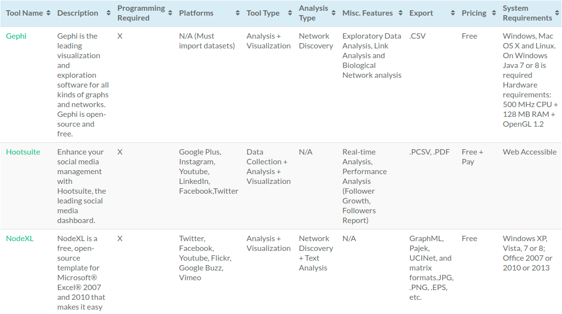Select 'Real-time Analysis' features cell
The height and width of the screenshot is (314, 562).
coord(364,186)
